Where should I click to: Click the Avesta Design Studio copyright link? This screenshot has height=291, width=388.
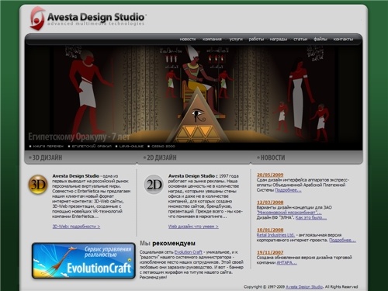[304, 286]
